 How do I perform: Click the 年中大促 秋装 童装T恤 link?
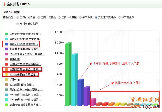pos(24,44)
